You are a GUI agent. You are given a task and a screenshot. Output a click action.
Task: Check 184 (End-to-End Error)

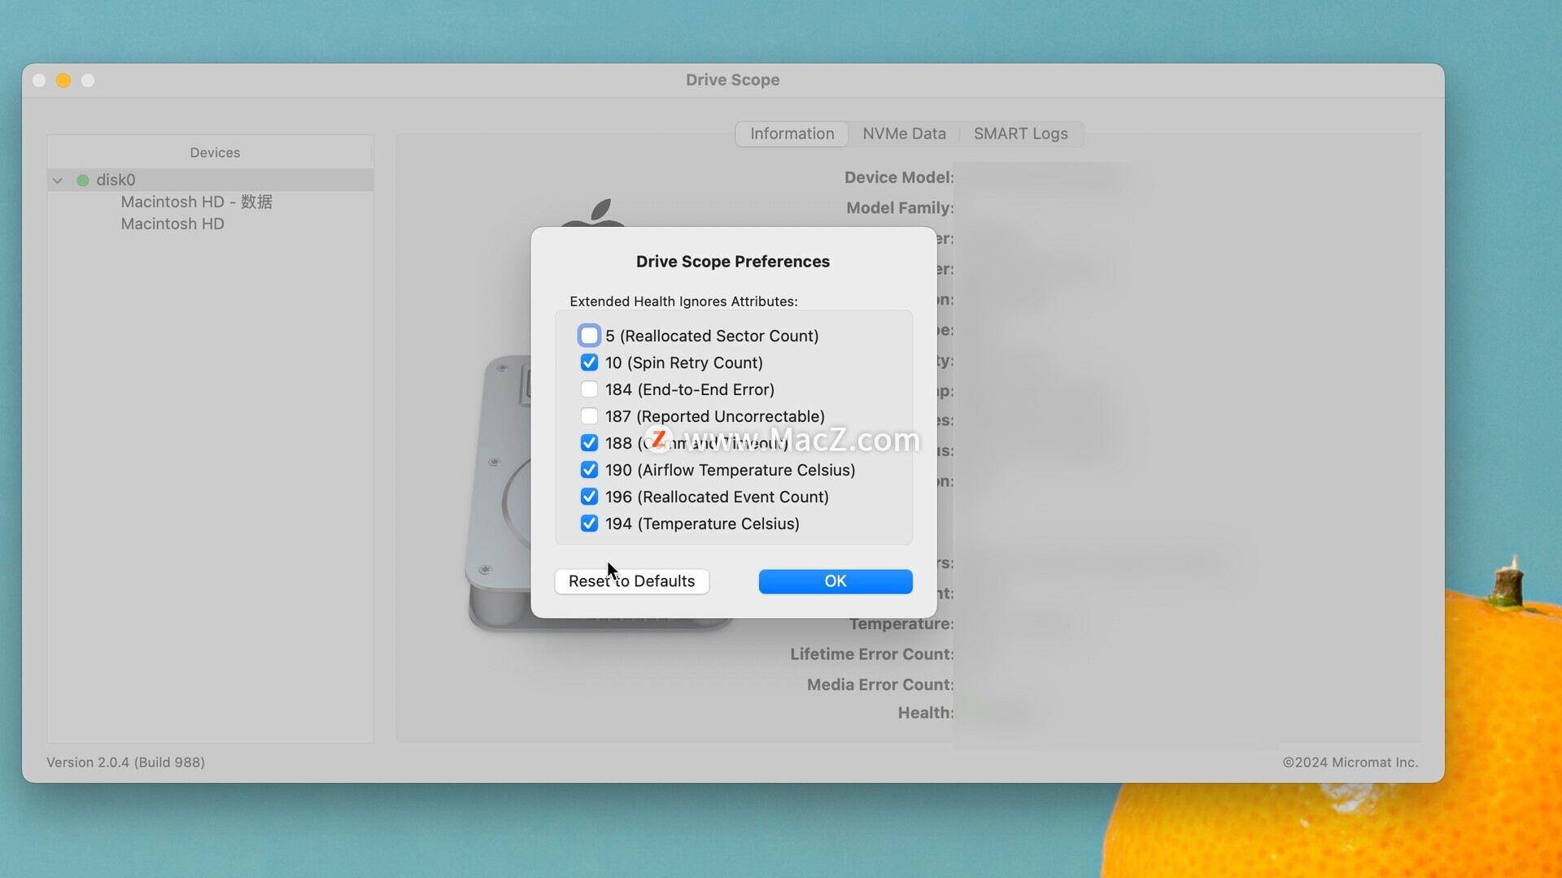589,389
